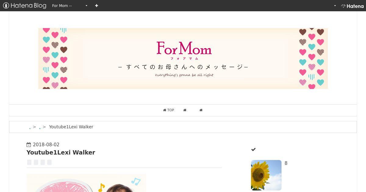Click Youtube1Lexi Walker breadcrumb text

coord(71,127)
